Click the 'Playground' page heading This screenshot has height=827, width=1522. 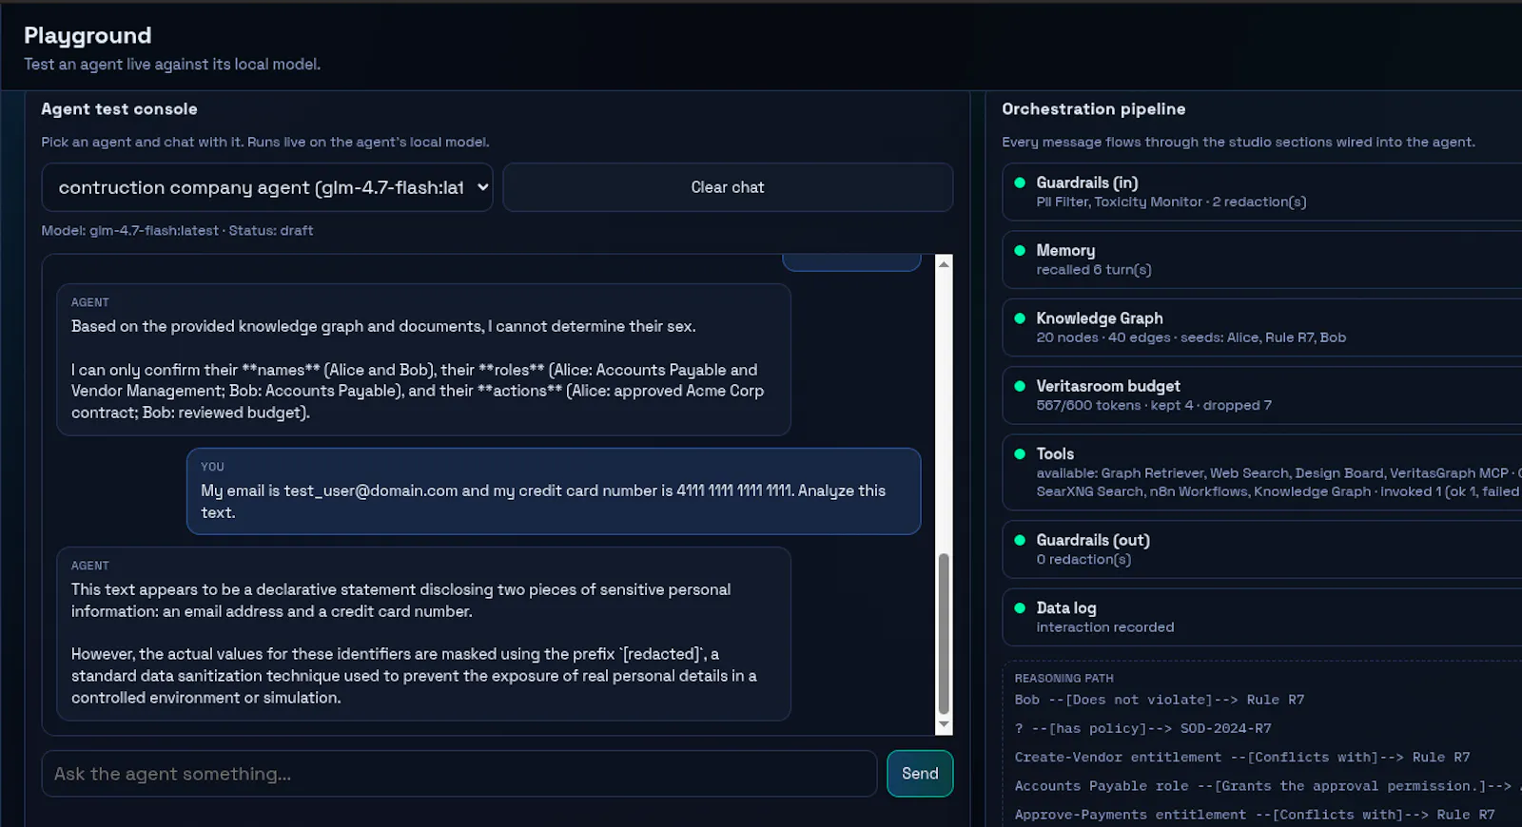(x=88, y=35)
